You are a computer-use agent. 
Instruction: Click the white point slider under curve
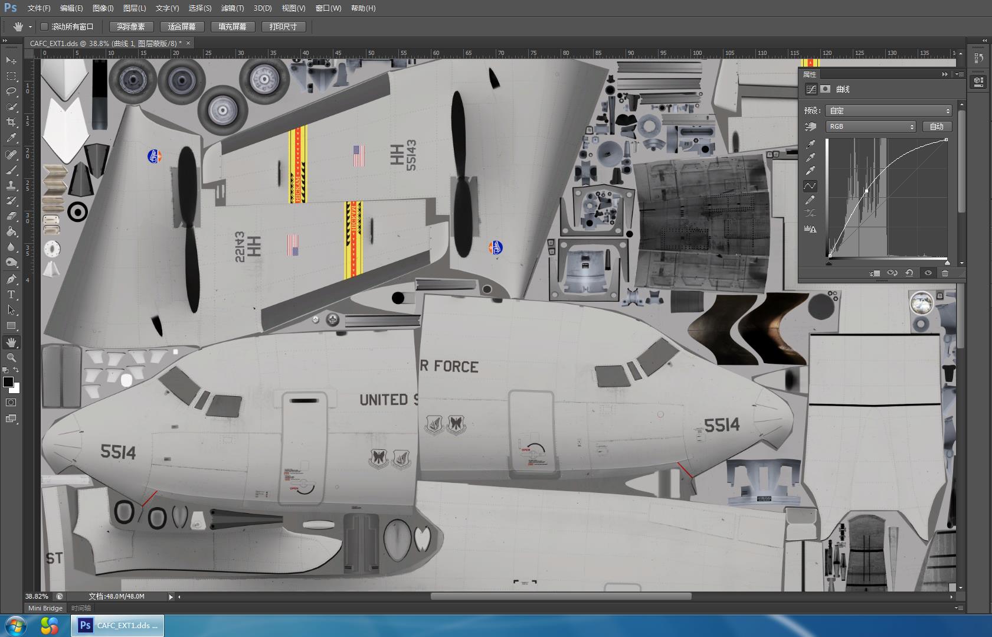(x=947, y=262)
